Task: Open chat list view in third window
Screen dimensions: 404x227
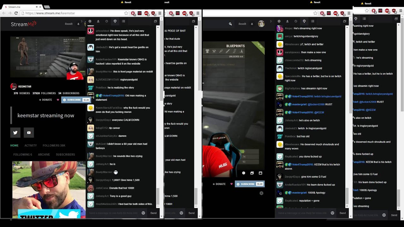Action: coord(312,21)
